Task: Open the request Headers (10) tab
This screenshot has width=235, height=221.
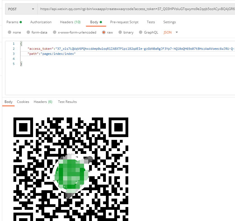Action: [x=70, y=22]
